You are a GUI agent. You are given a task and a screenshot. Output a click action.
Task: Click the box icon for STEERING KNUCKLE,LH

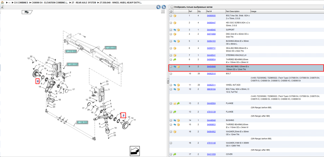pyautogui.click(x=175, y=55)
